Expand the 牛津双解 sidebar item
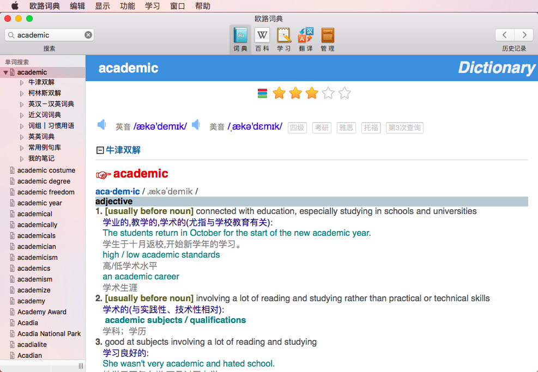The image size is (538, 372). (22, 83)
